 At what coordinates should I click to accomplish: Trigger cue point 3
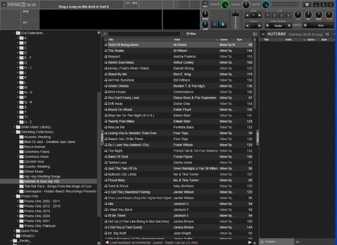pyautogui.click(x=281, y=15)
